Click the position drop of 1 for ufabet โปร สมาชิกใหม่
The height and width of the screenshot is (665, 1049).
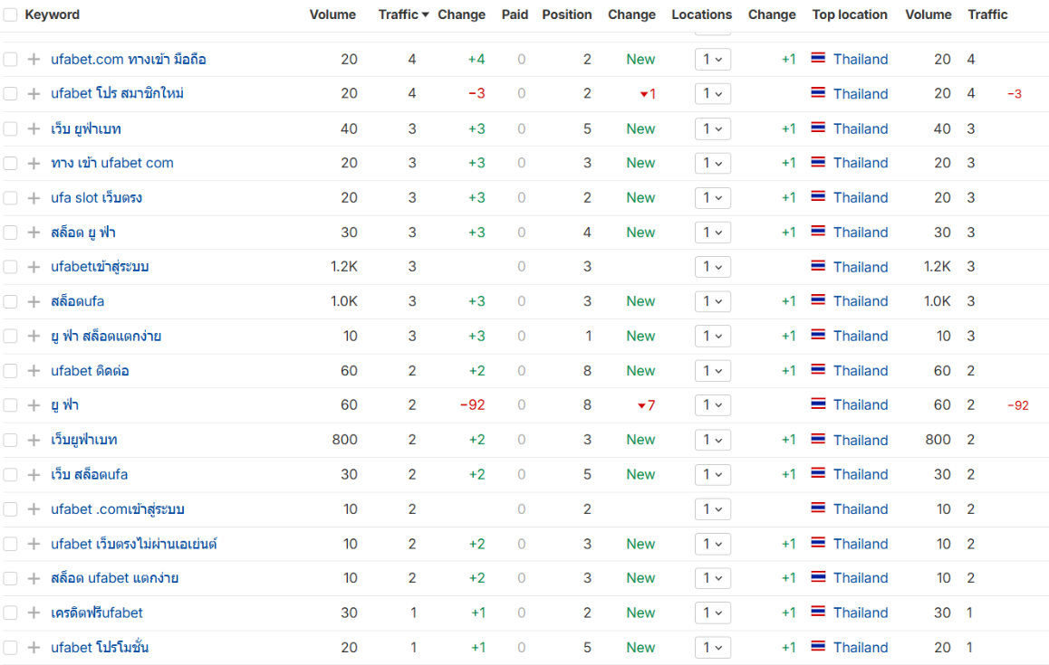tap(648, 93)
